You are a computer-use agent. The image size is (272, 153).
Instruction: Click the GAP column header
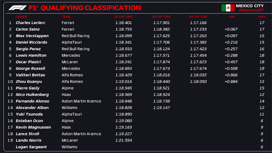point(232,17)
